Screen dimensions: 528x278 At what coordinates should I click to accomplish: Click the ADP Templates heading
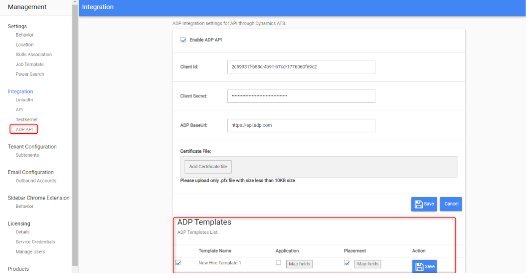click(x=204, y=222)
